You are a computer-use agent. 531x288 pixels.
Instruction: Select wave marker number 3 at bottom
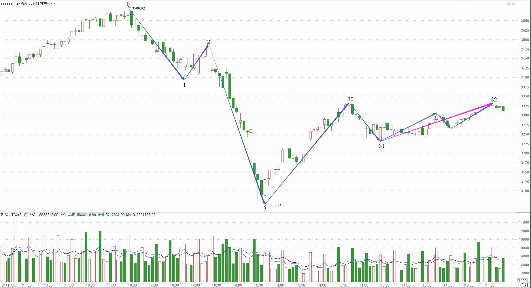(x=265, y=208)
